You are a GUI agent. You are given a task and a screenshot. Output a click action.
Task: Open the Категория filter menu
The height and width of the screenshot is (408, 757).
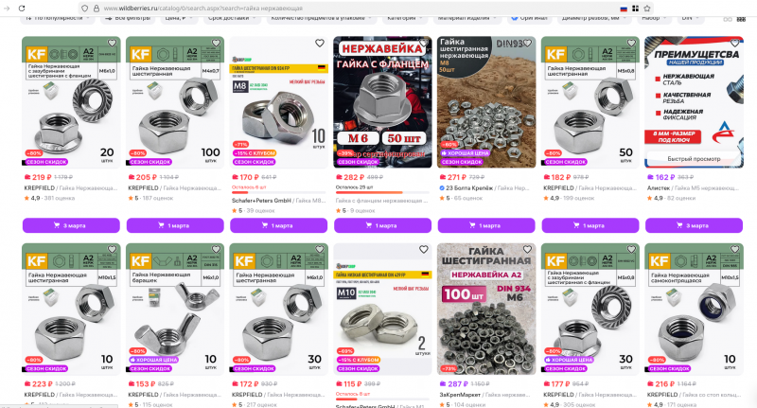coord(405,18)
